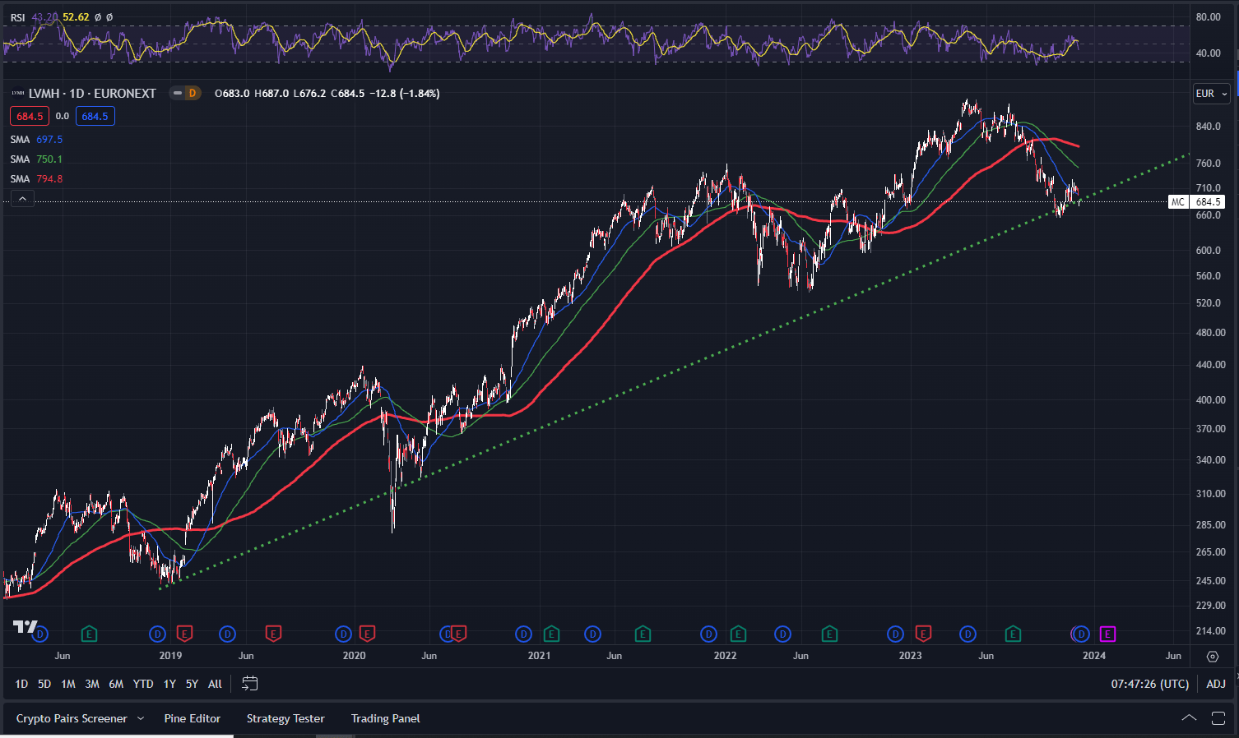Open the Trading Panel tab

click(385, 718)
